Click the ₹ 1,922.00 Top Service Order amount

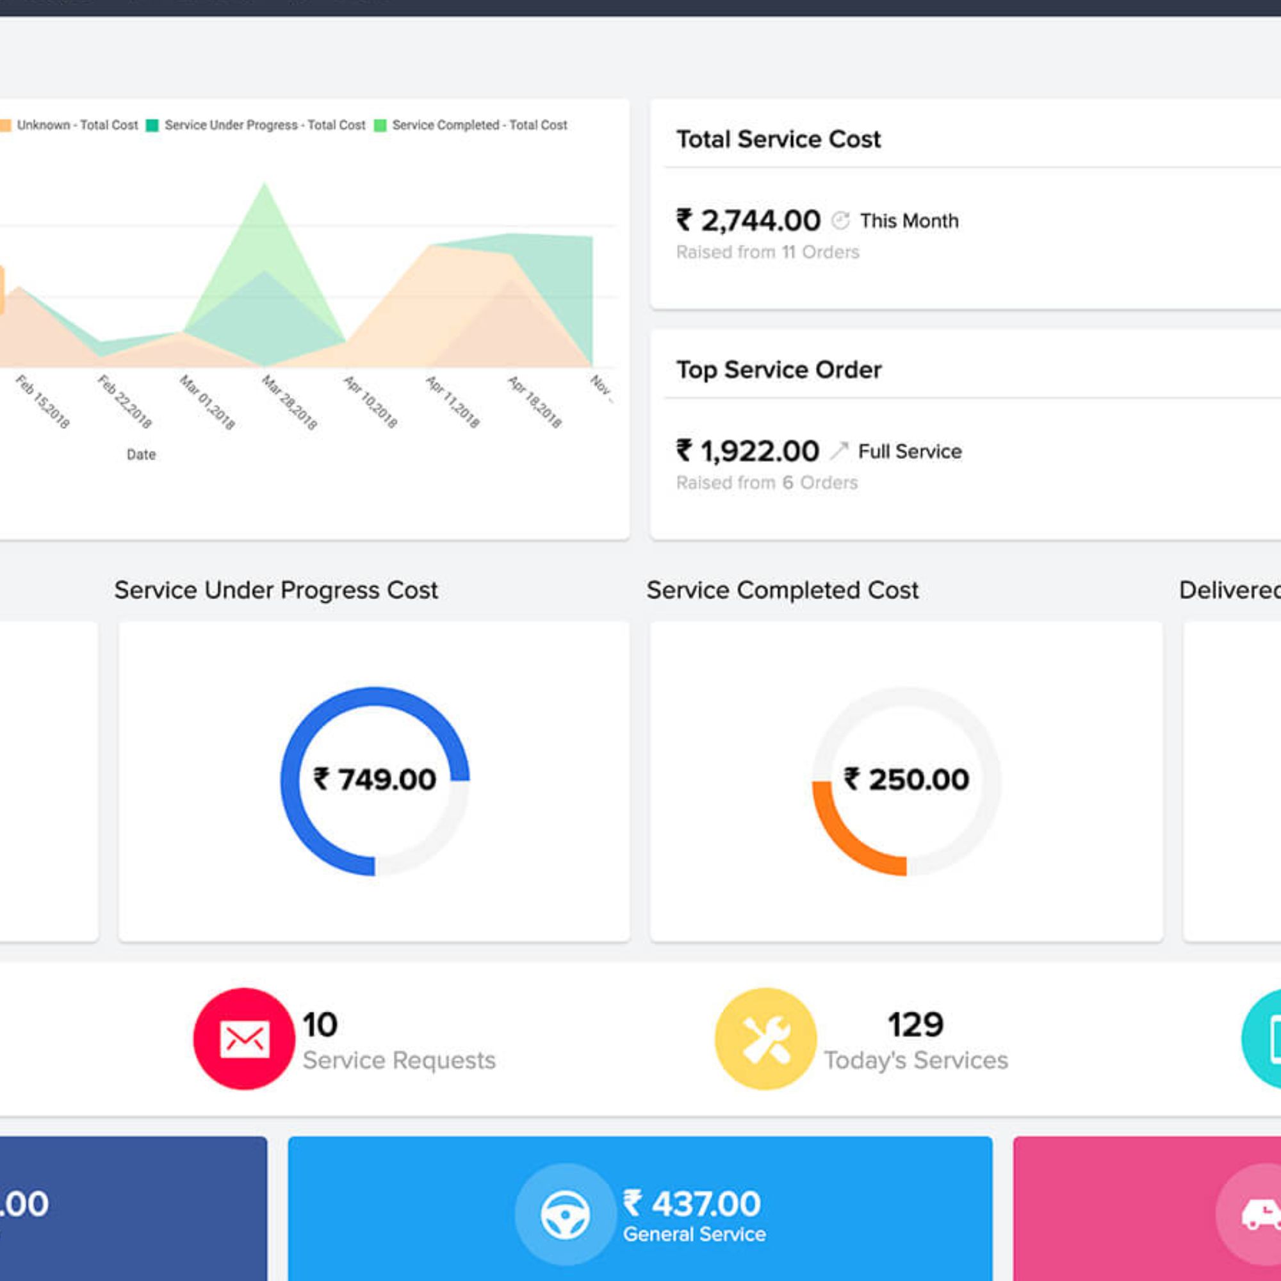pyautogui.click(x=747, y=451)
